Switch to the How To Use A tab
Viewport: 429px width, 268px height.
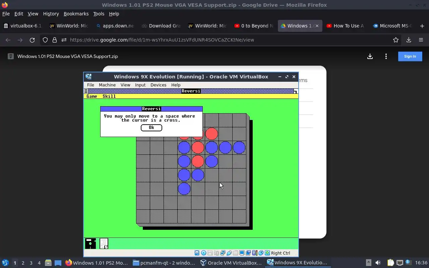click(346, 26)
